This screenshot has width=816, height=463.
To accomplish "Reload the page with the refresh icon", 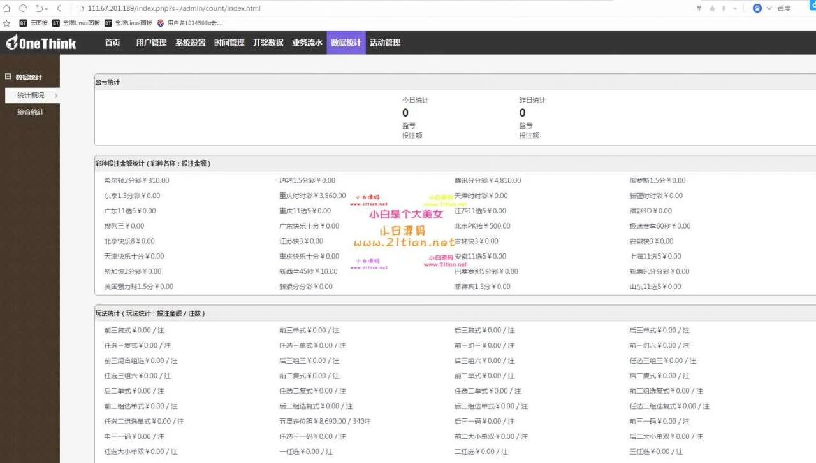I will pyautogui.click(x=23, y=8).
